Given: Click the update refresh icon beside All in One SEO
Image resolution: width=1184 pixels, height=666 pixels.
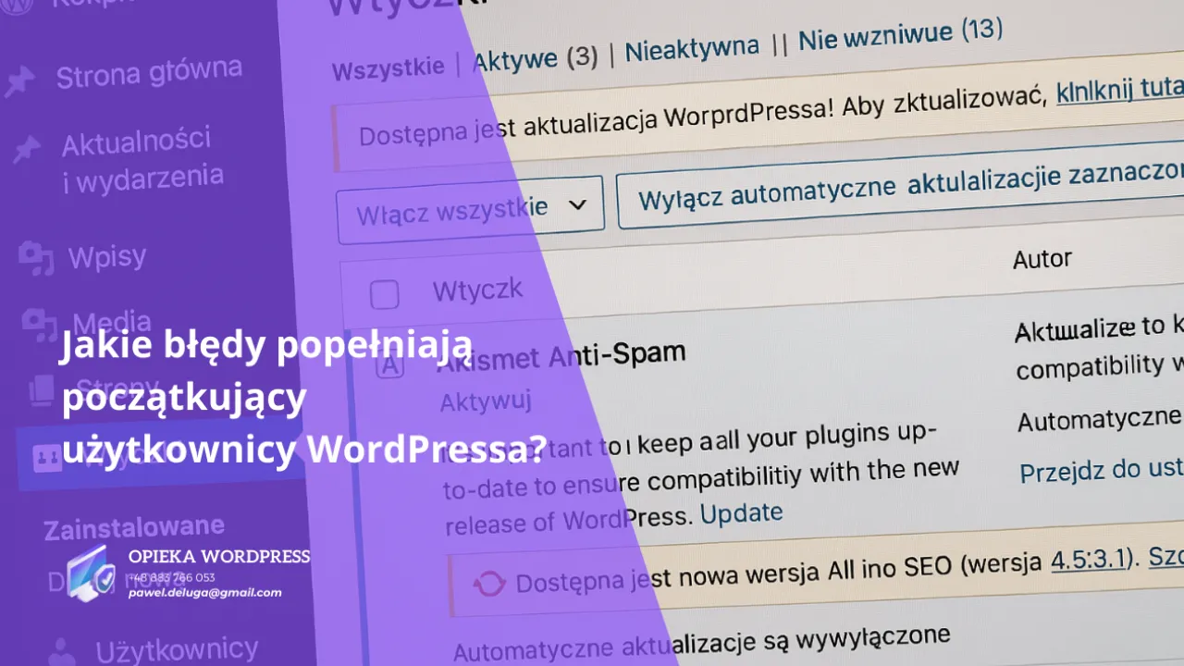Looking at the screenshot, I should [490, 583].
